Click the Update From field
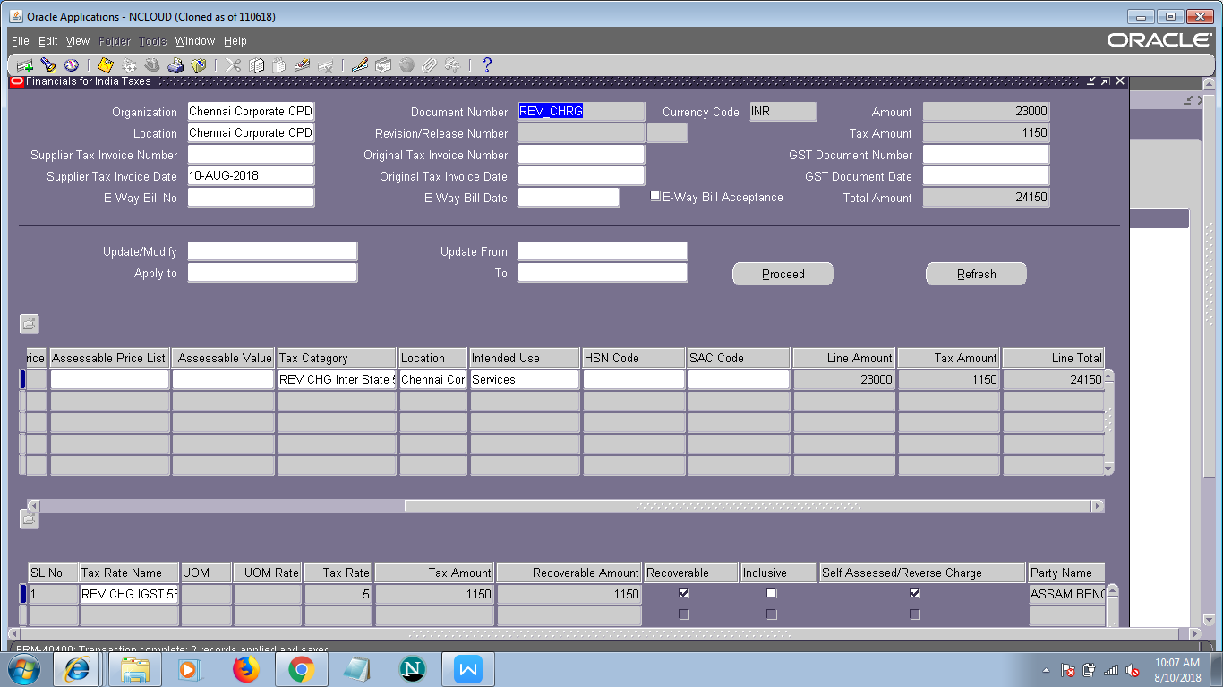The image size is (1223, 687). 603,251
